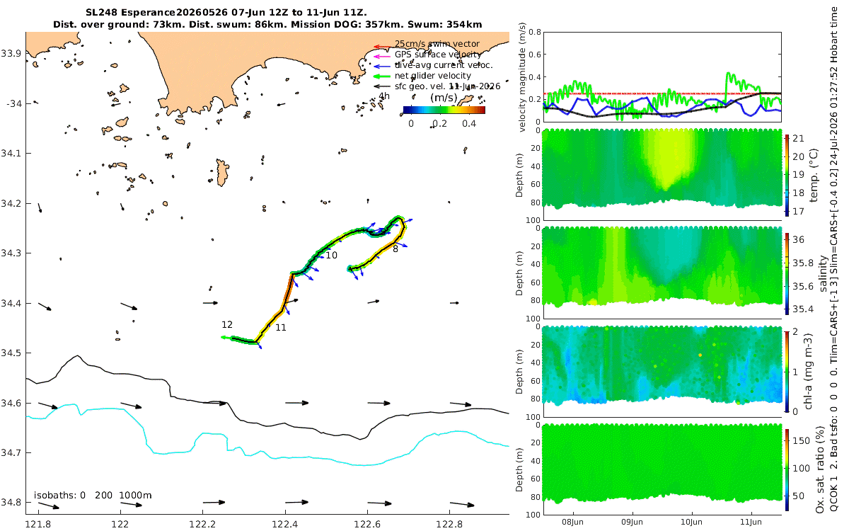This screenshot has width=849, height=531.
Task: Click the latitude tick label '33.9'
Action: coord(11,53)
